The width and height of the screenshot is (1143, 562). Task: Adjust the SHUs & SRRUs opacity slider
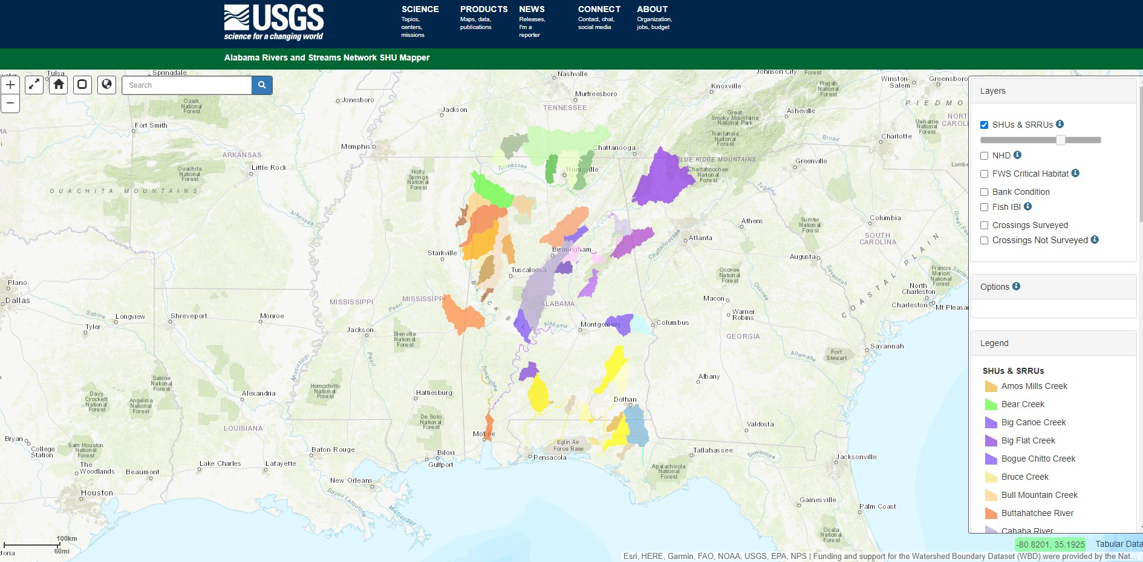pos(1060,140)
